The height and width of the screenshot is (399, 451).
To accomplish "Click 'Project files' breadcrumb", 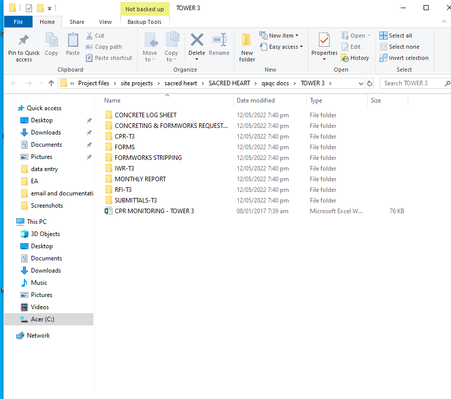I will pyautogui.click(x=93, y=83).
